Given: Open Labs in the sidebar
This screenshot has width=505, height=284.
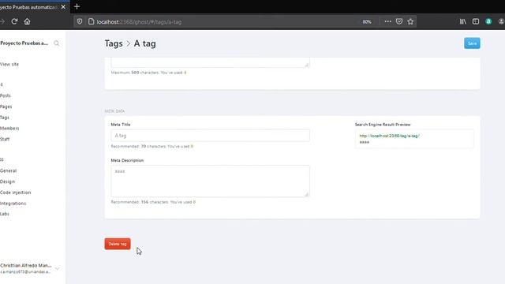Looking at the screenshot, I should (5, 214).
